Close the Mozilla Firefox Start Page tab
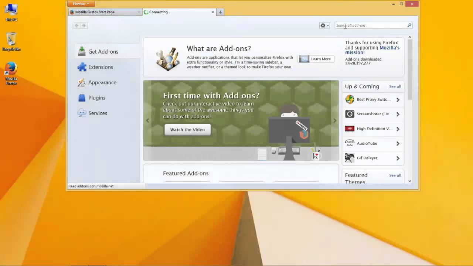The width and height of the screenshot is (473, 266). [139, 12]
